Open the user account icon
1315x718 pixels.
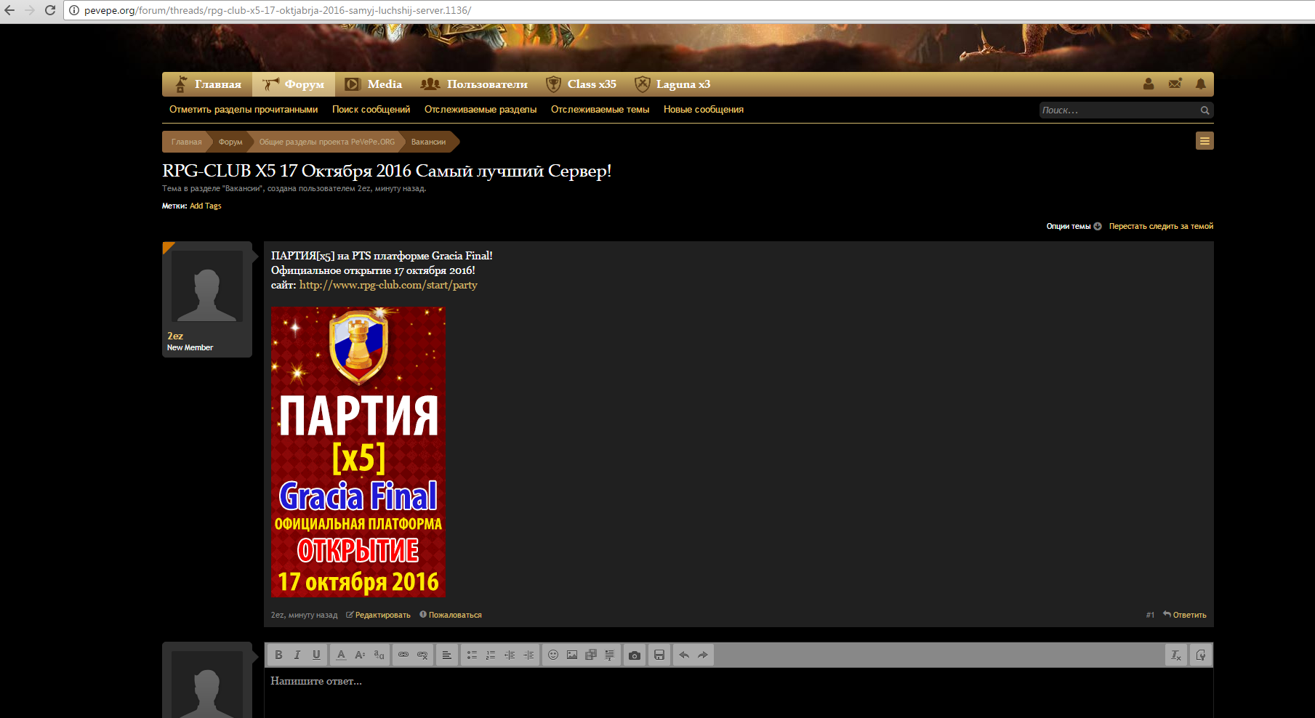coord(1149,84)
